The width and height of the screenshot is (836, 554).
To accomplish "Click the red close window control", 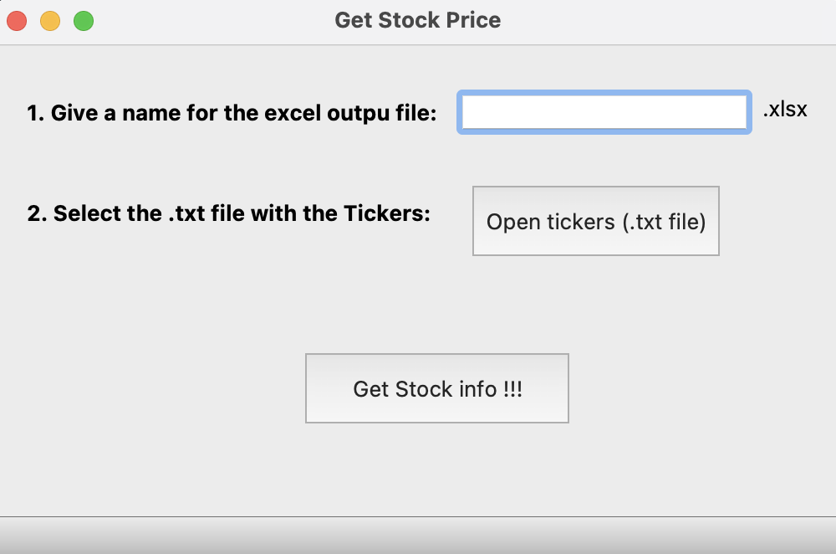I will point(17,20).
